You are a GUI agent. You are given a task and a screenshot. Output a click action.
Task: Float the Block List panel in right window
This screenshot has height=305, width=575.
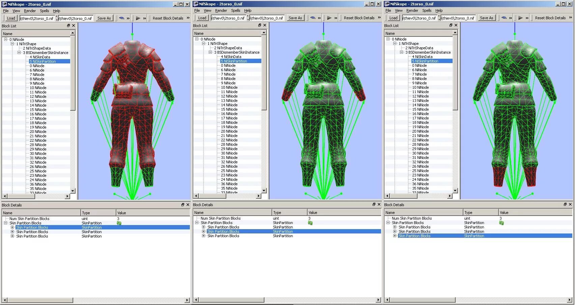pos(451,25)
